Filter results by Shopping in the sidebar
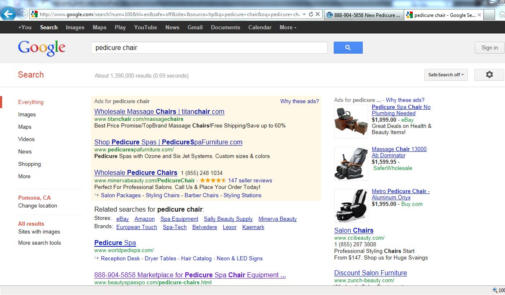This screenshot has height=295, width=505. click(29, 164)
